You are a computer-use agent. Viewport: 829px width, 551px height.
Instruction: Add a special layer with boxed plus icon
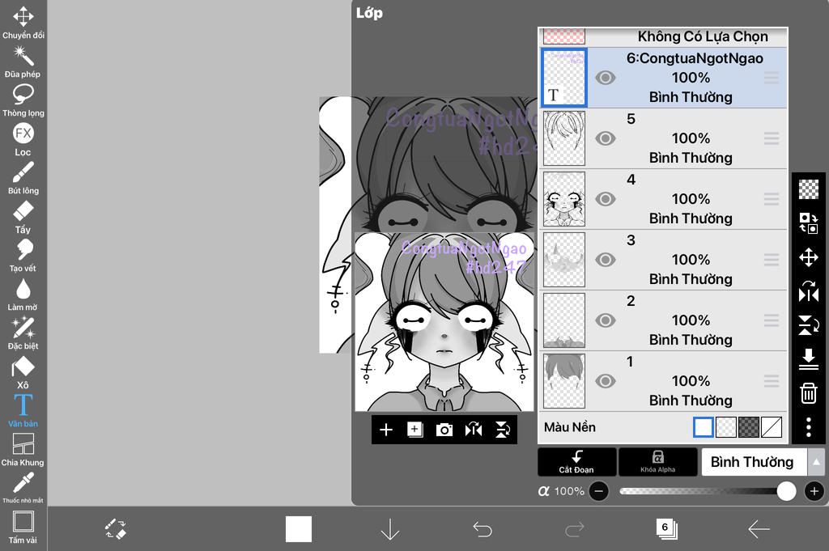(x=415, y=430)
